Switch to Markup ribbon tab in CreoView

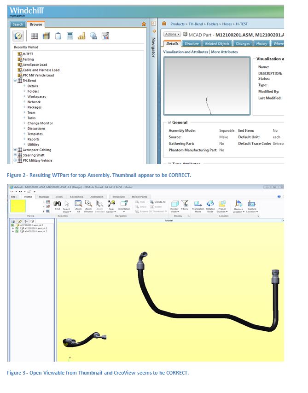pos(44,197)
